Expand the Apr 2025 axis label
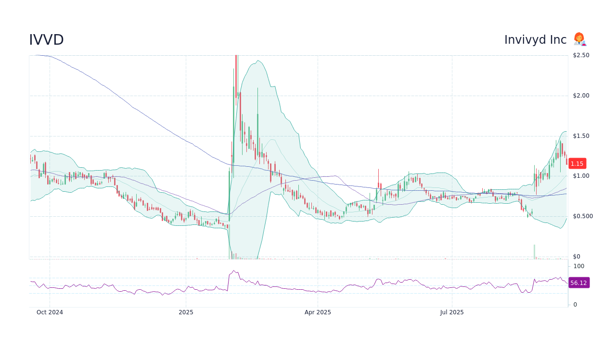The image size is (616, 346). [318, 312]
